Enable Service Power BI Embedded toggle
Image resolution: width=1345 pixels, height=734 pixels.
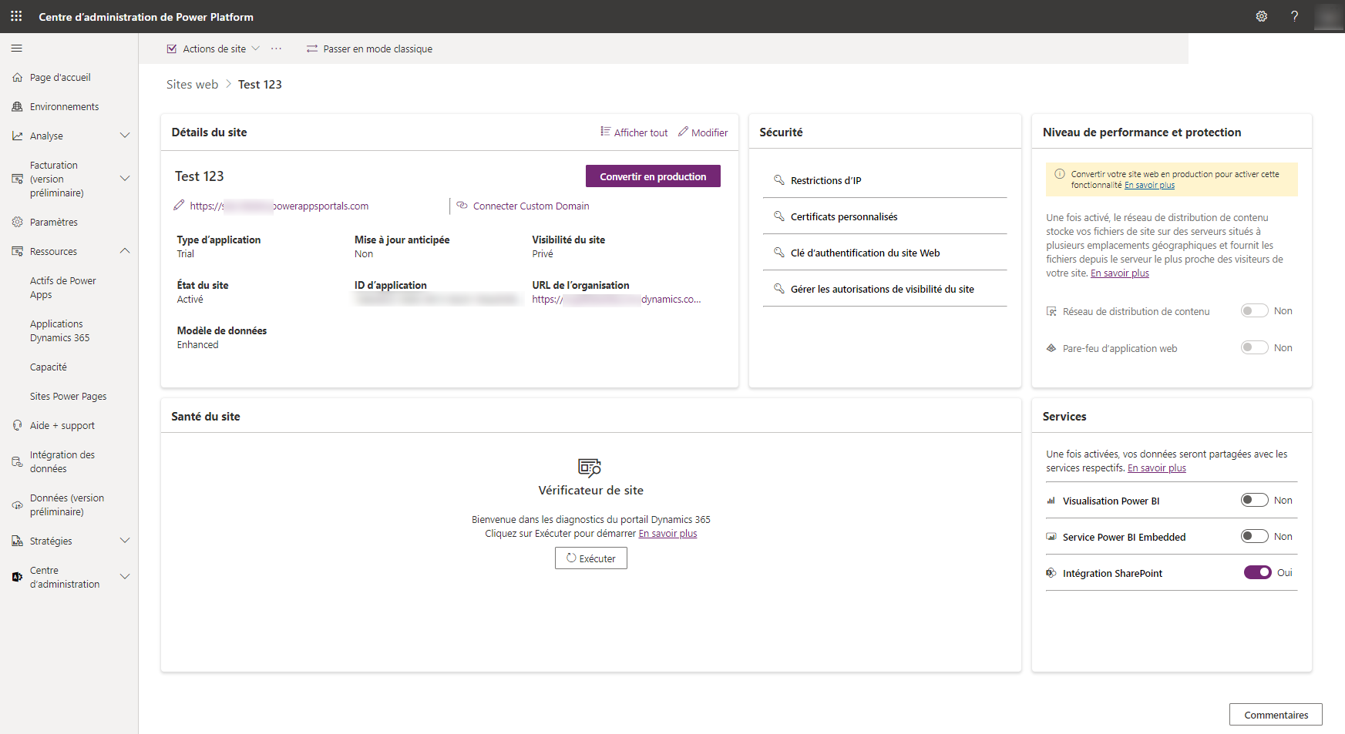click(x=1254, y=537)
